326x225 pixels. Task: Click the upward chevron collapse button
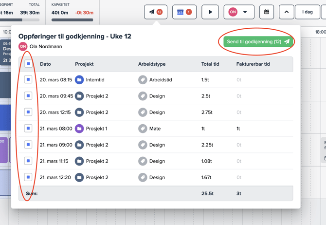[x=286, y=12]
